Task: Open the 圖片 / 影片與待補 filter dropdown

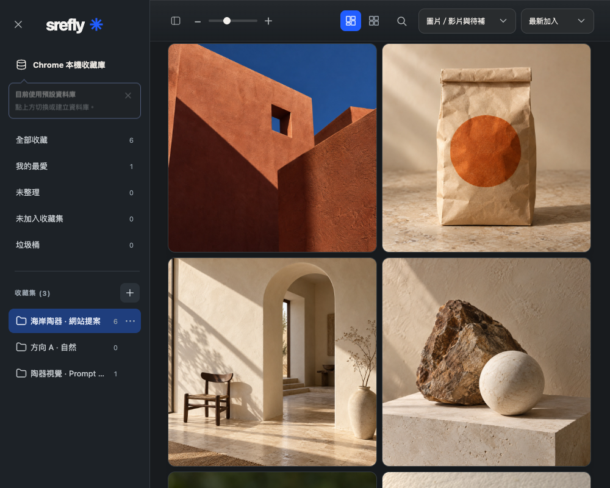Action: point(467,21)
